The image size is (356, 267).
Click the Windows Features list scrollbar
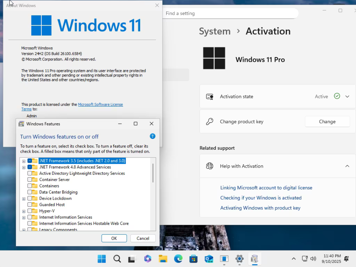click(x=153, y=173)
